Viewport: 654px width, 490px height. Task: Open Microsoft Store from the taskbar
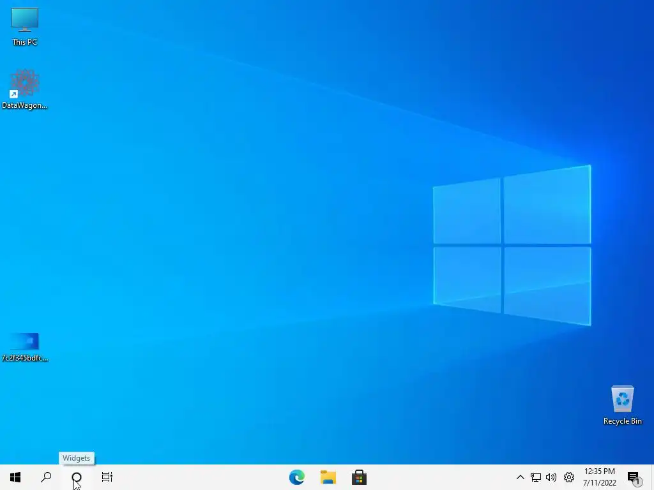[359, 477]
